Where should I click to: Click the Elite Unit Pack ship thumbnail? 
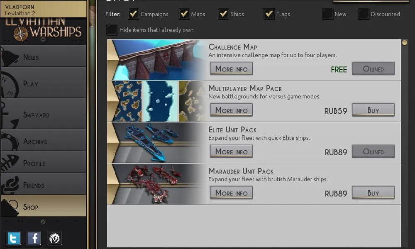coord(156,143)
